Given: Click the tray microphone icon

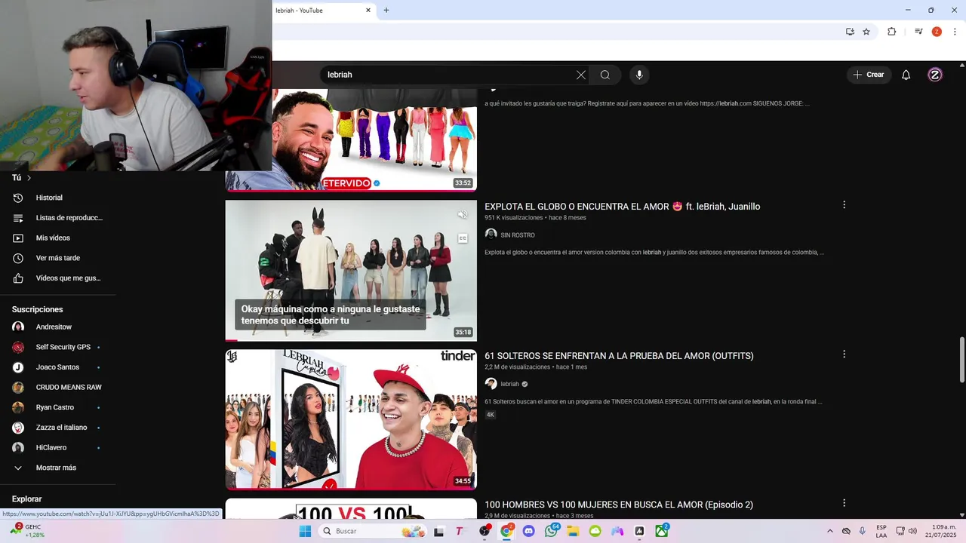Looking at the screenshot, I should point(863,531).
